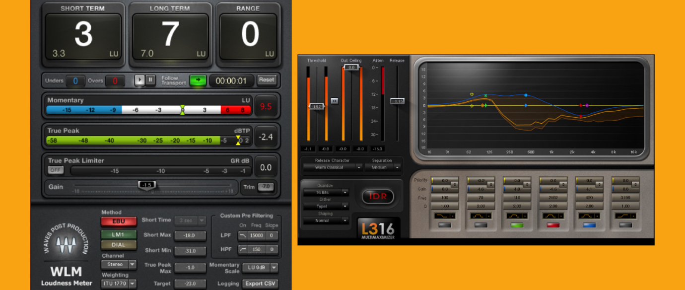This screenshot has width=685, height=290.
Task: Click the Freq value 2592
Action: pyautogui.click(x=553, y=198)
